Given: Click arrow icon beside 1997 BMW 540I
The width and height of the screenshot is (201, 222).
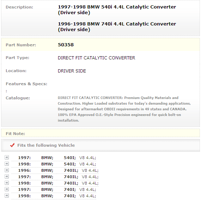Looking at the screenshot, I should [x=7, y=157].
